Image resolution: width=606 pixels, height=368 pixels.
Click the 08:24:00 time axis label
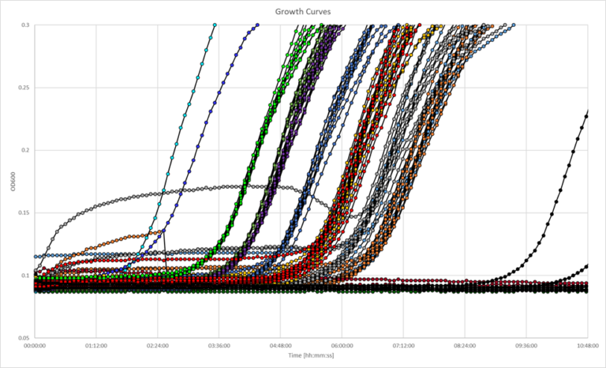pyautogui.click(x=465, y=346)
